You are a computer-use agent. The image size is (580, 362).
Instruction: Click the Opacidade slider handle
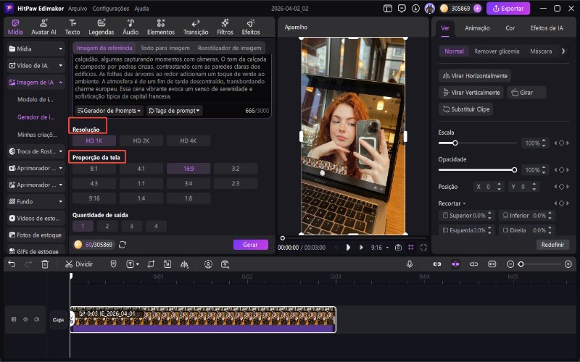pyautogui.click(x=515, y=170)
